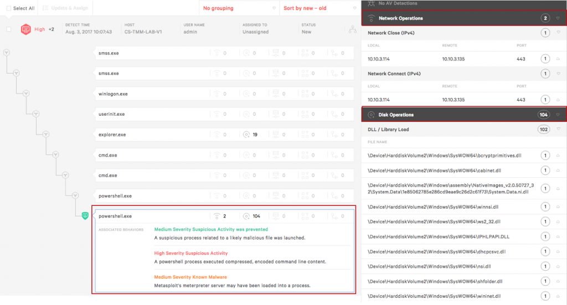Select the upper powershell.exe process row
Screen dimensions: 567x305
(x=225, y=196)
